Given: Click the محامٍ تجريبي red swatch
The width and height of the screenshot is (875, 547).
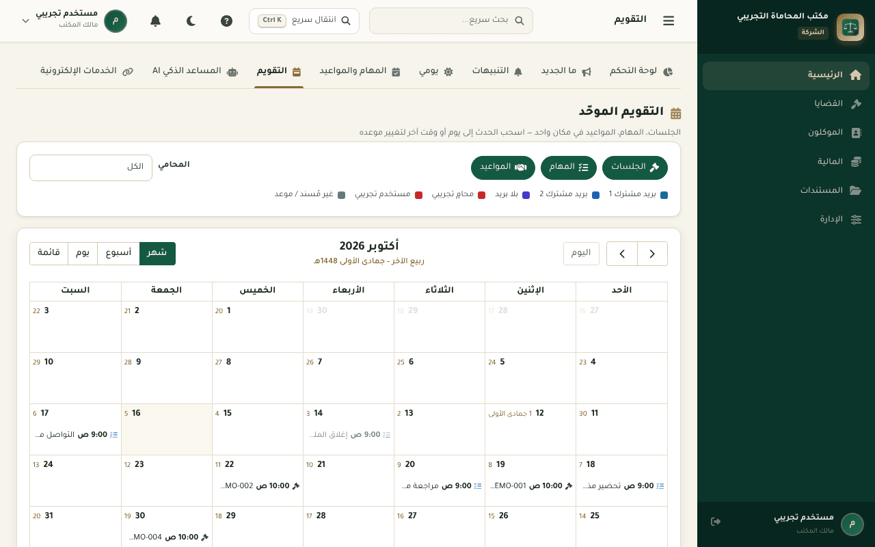Looking at the screenshot, I should coord(481,195).
